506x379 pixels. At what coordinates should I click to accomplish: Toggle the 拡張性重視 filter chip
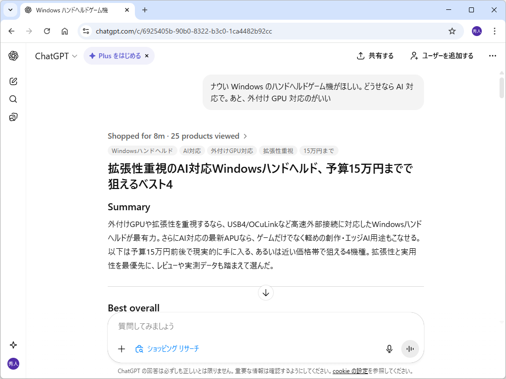point(278,151)
